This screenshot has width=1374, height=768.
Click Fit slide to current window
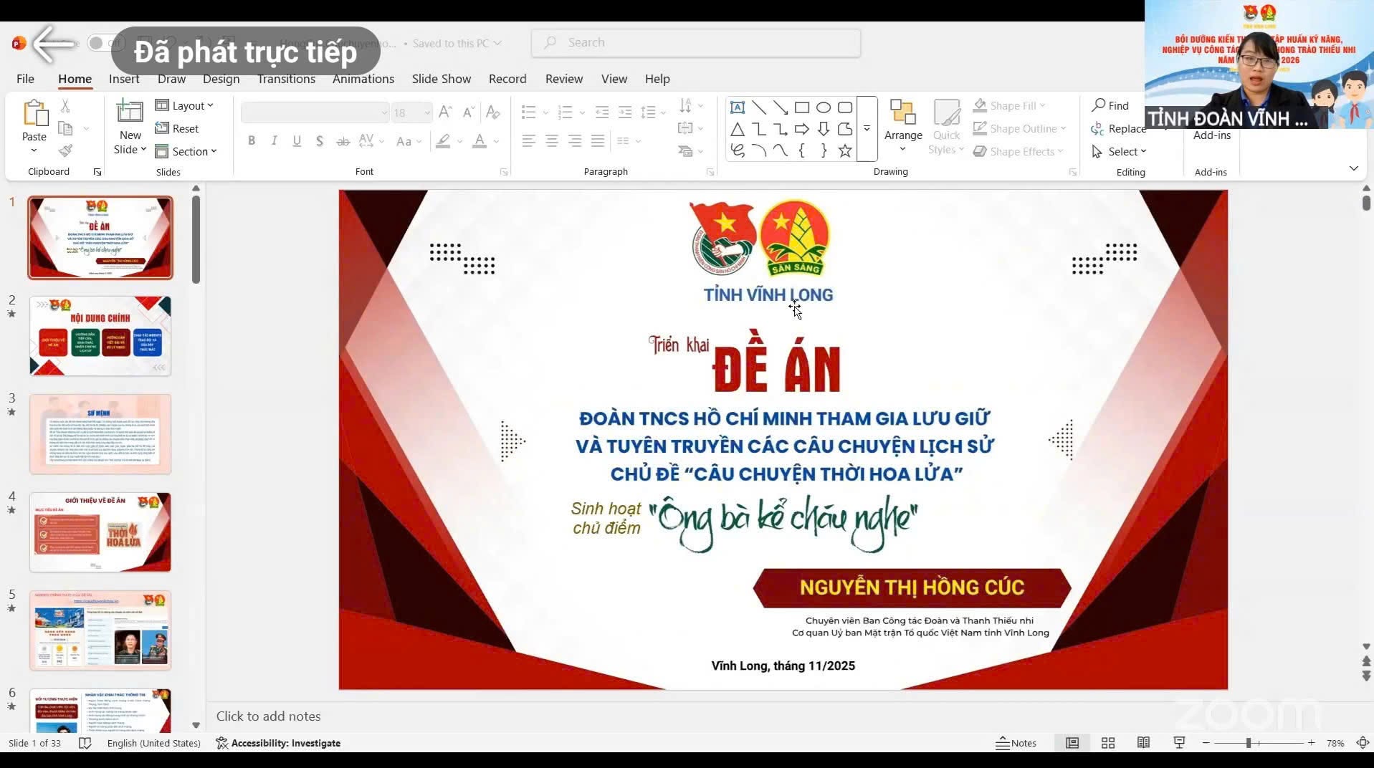[x=1363, y=743]
